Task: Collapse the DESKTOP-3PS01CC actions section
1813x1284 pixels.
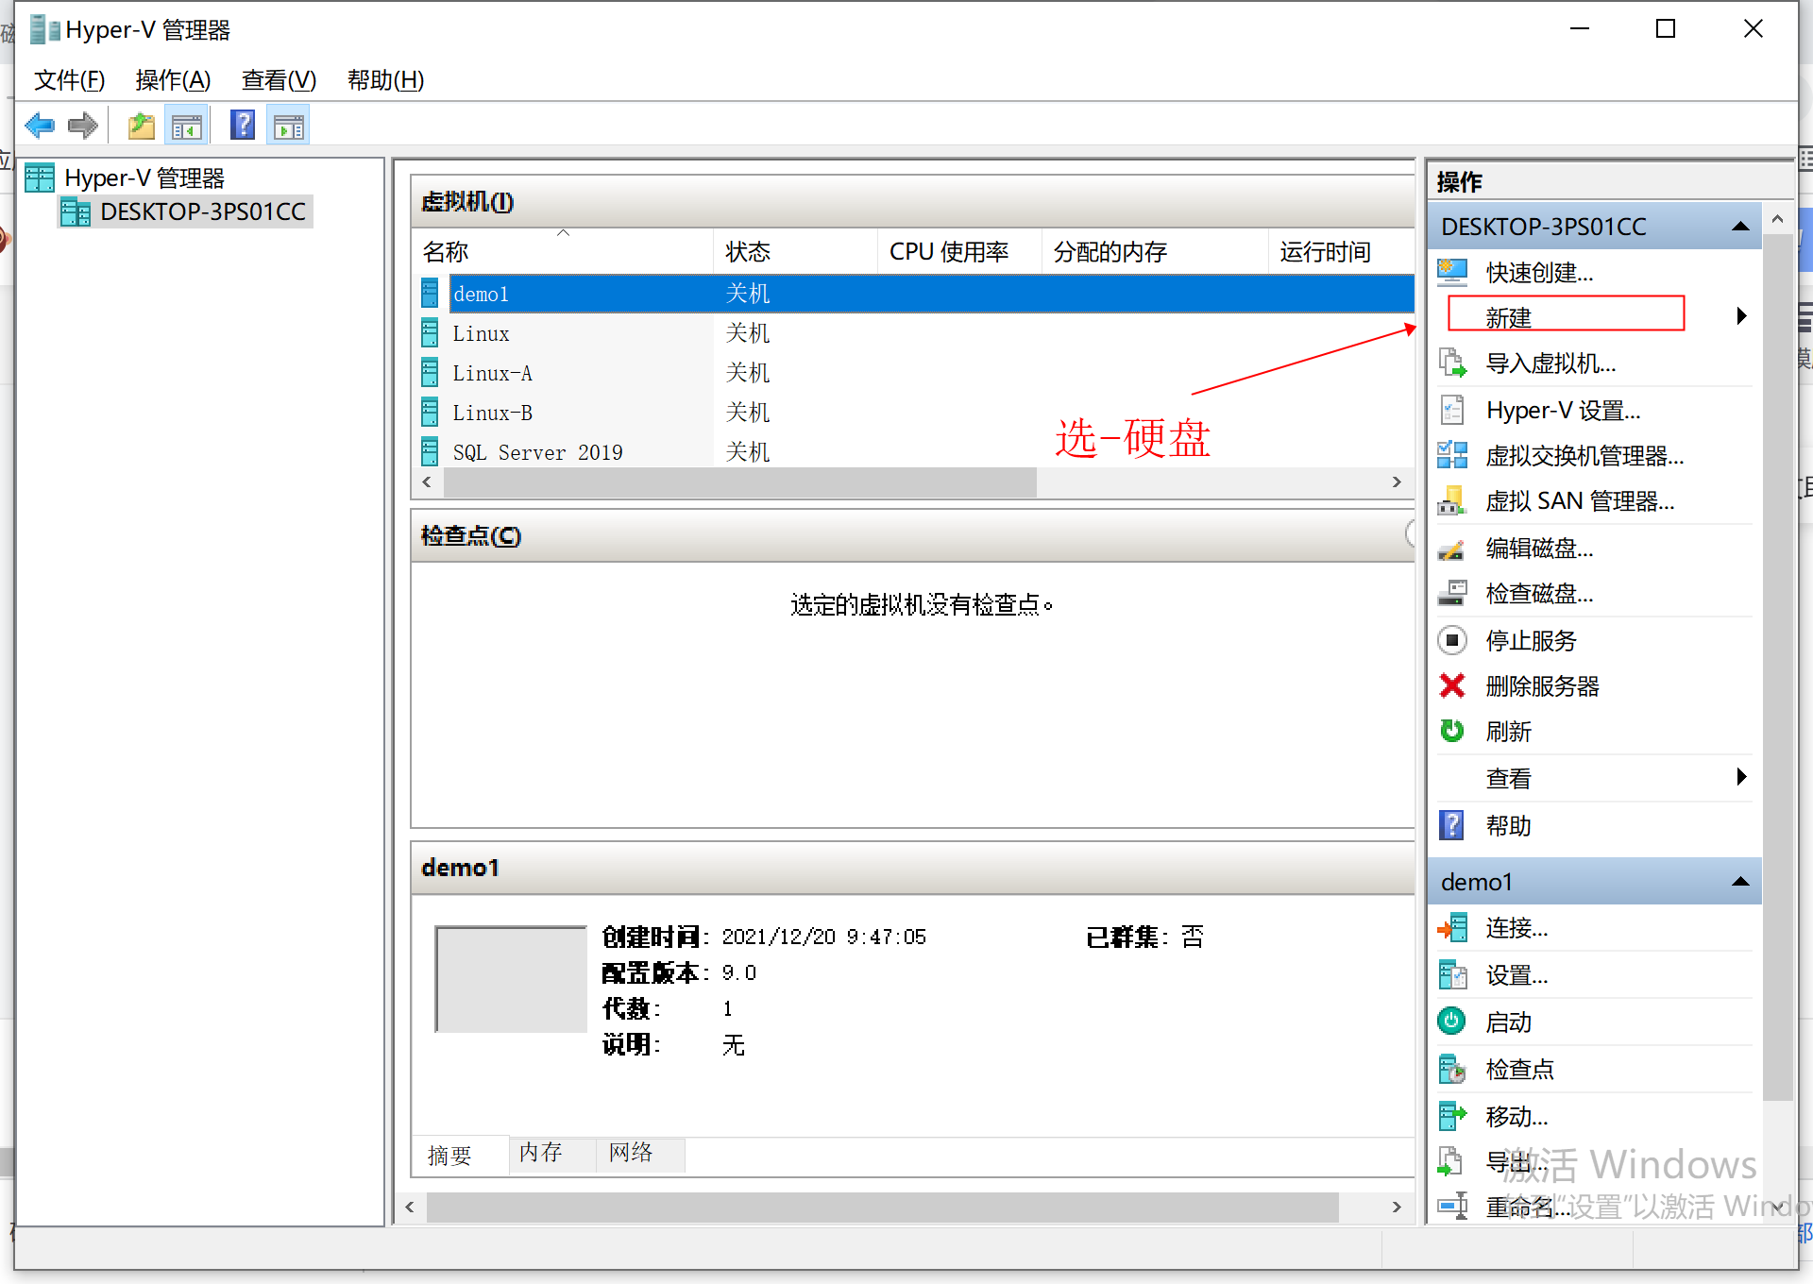Action: point(1740,227)
